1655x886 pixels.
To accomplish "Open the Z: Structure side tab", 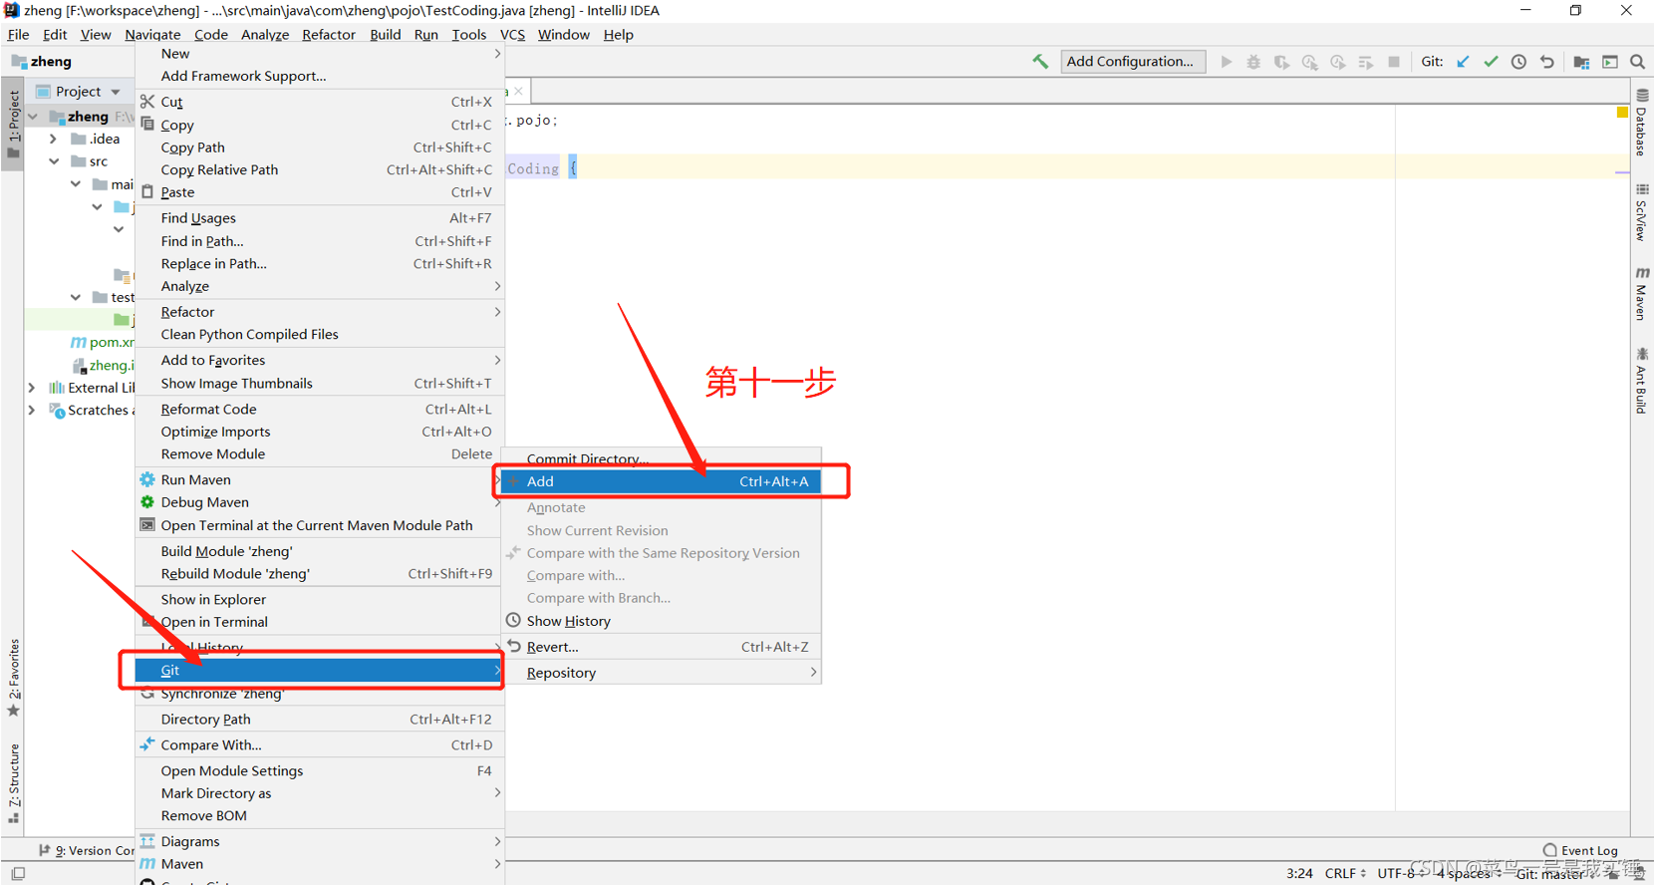I will pyautogui.click(x=13, y=783).
